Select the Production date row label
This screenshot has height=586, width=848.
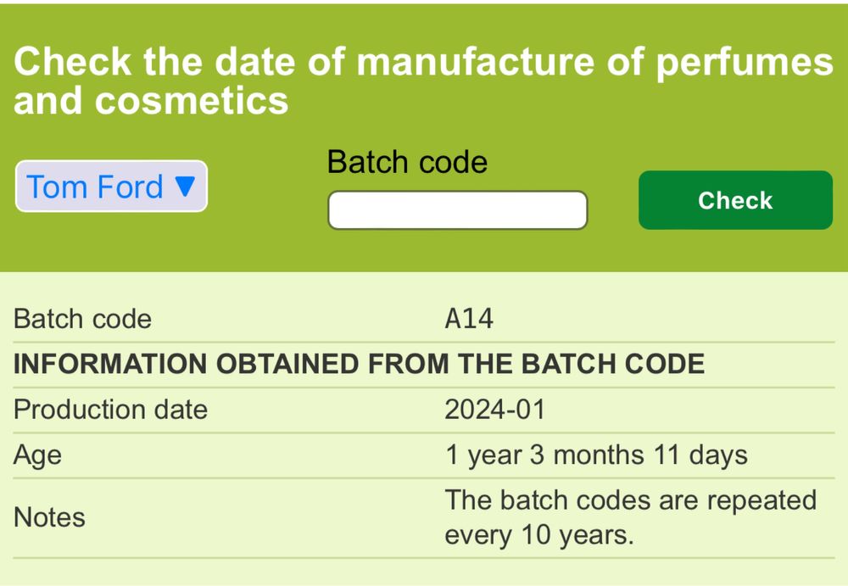click(x=110, y=410)
